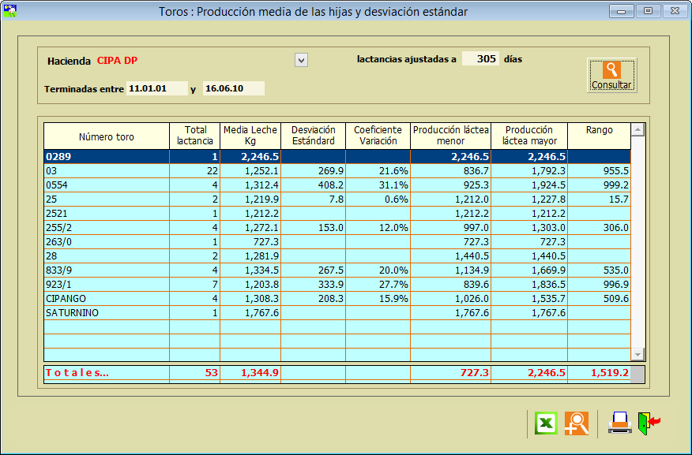Open the Hacienda dropdown list
The height and width of the screenshot is (455, 692).
coord(301,60)
